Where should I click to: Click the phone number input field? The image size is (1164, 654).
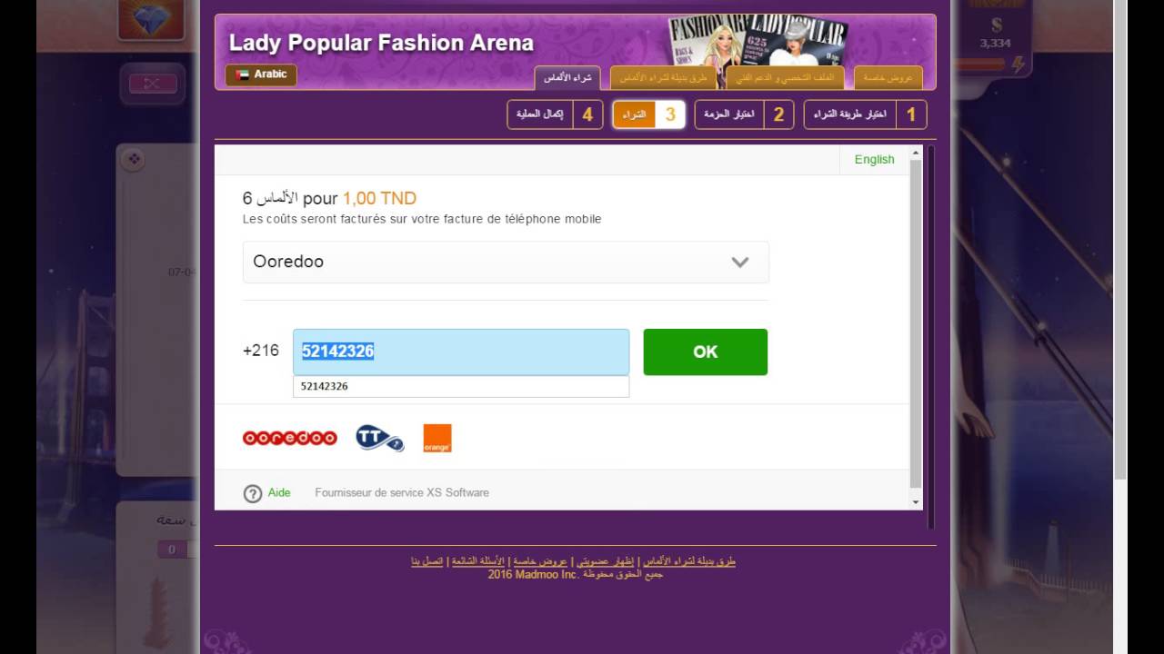(461, 352)
